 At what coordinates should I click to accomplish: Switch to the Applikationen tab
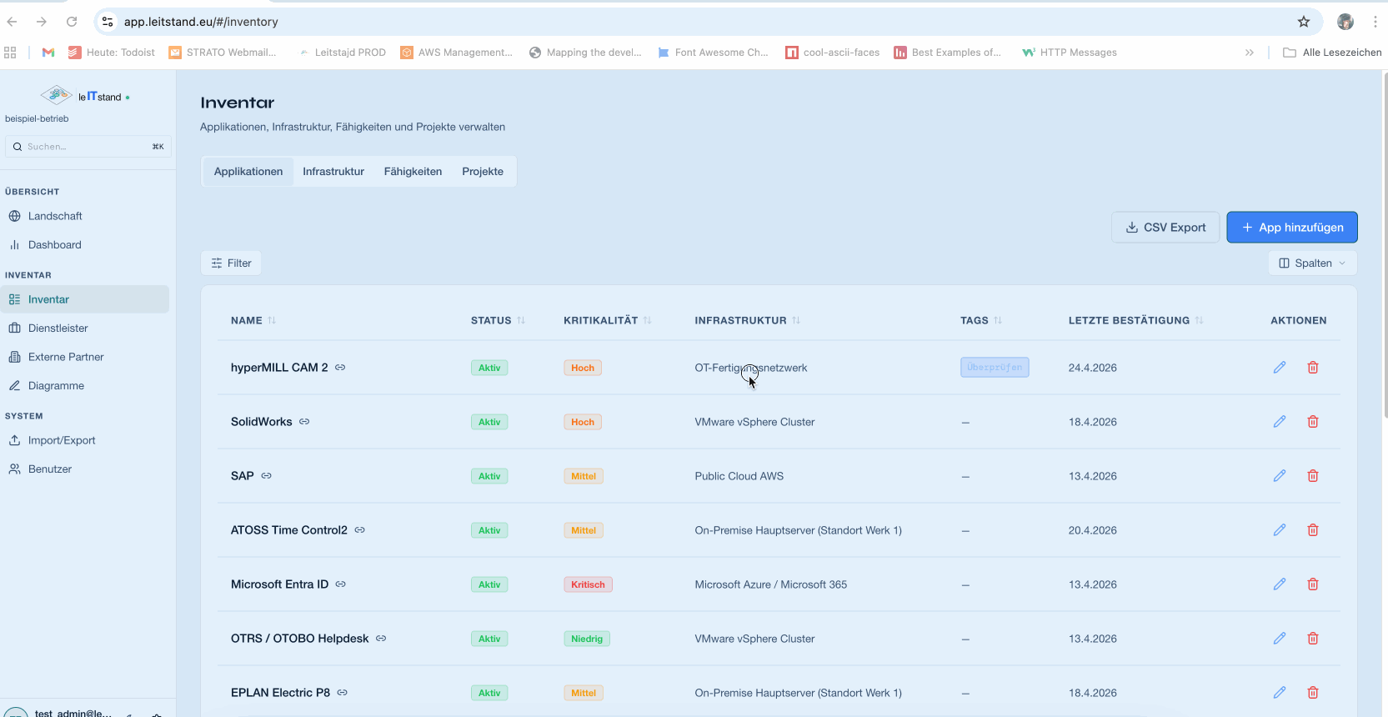pos(248,172)
